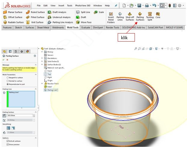Open the Shut-off Surfaces tool
Screen dimensions: 187x158
point(130,14)
